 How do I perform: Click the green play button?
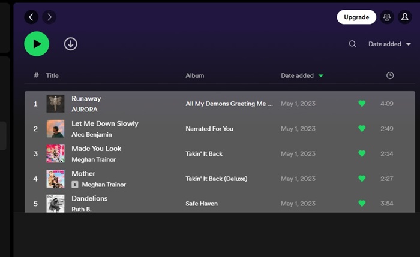(37, 44)
